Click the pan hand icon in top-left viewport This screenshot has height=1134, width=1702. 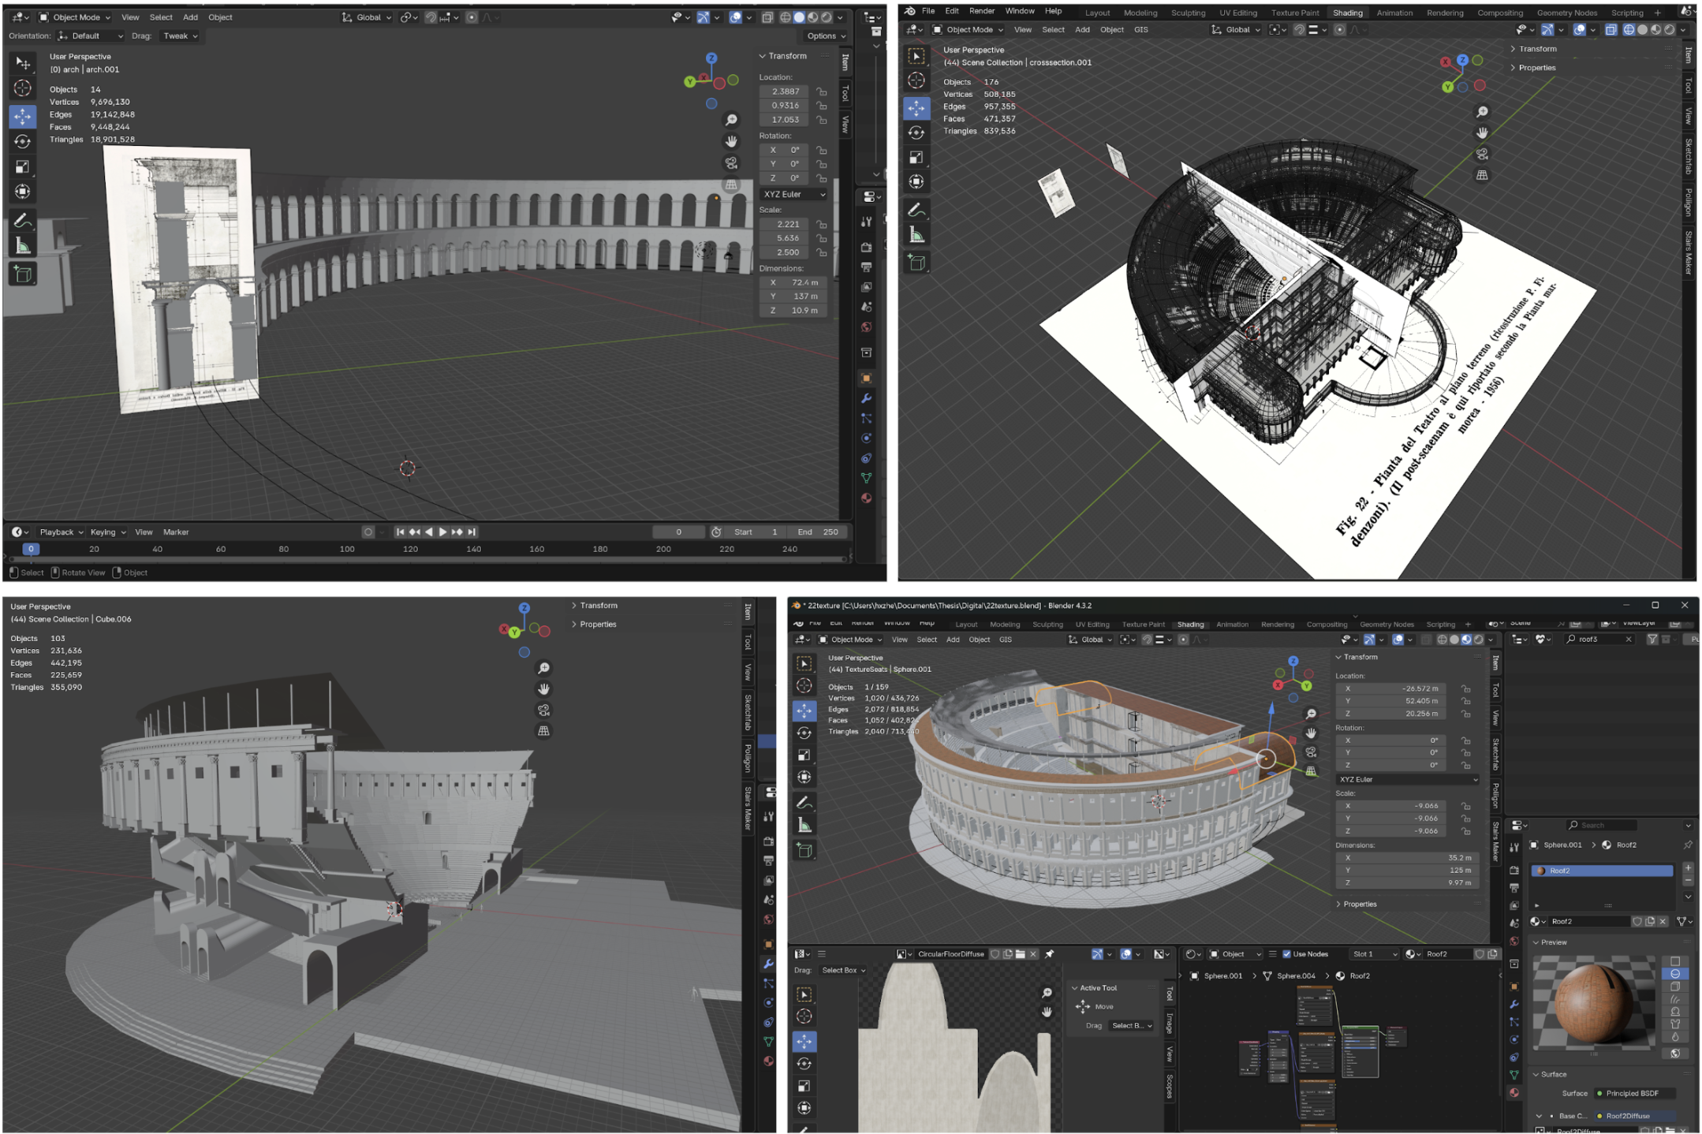pyautogui.click(x=731, y=141)
